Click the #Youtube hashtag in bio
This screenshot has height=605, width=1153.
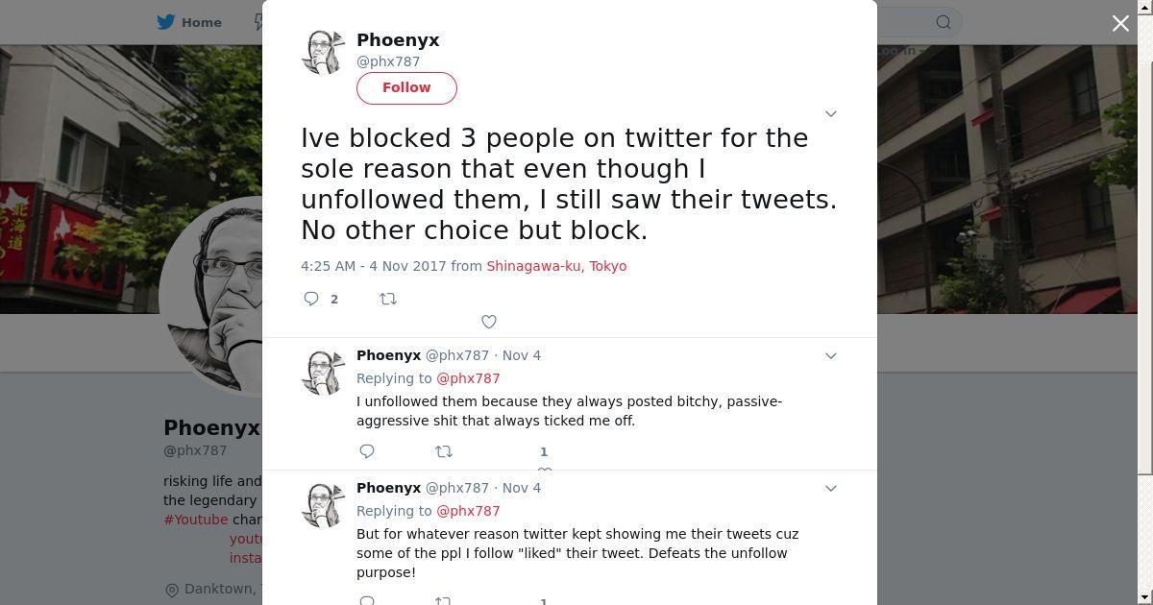(x=195, y=520)
